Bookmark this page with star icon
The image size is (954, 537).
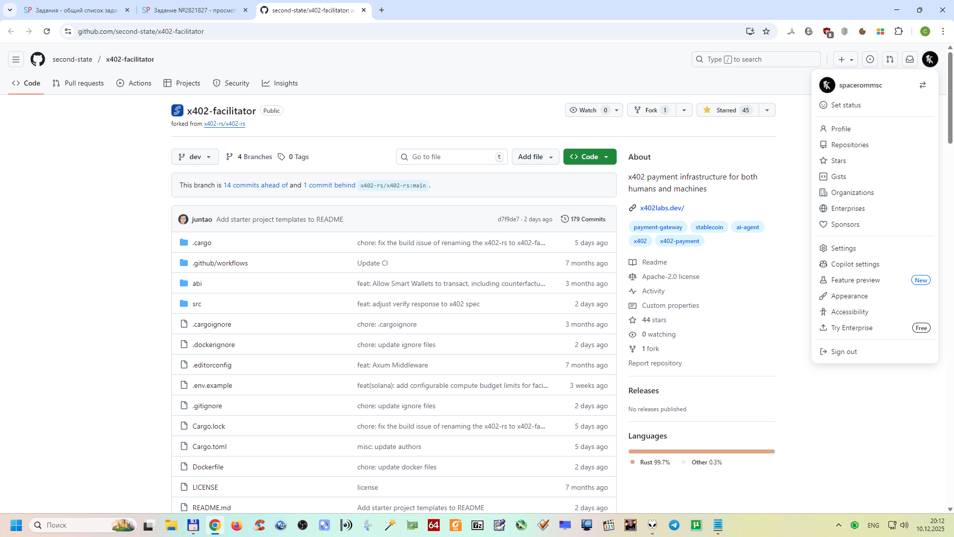click(766, 31)
